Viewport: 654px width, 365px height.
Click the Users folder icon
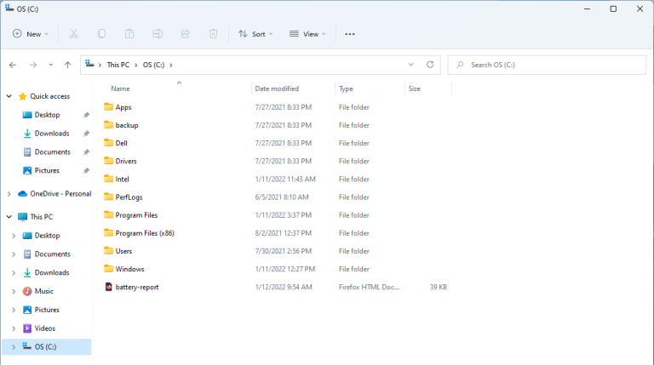point(108,250)
